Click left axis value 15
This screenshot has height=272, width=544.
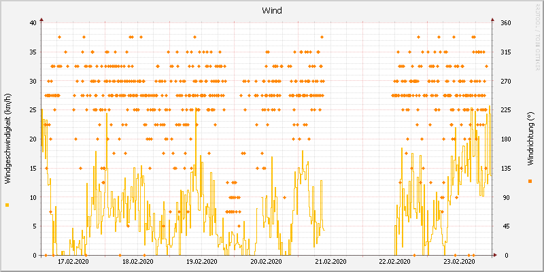[x=33, y=168]
